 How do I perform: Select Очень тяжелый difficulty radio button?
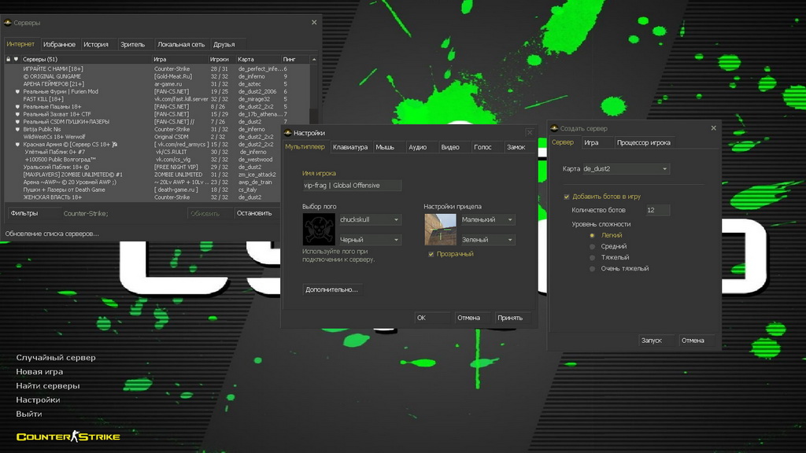(x=592, y=269)
